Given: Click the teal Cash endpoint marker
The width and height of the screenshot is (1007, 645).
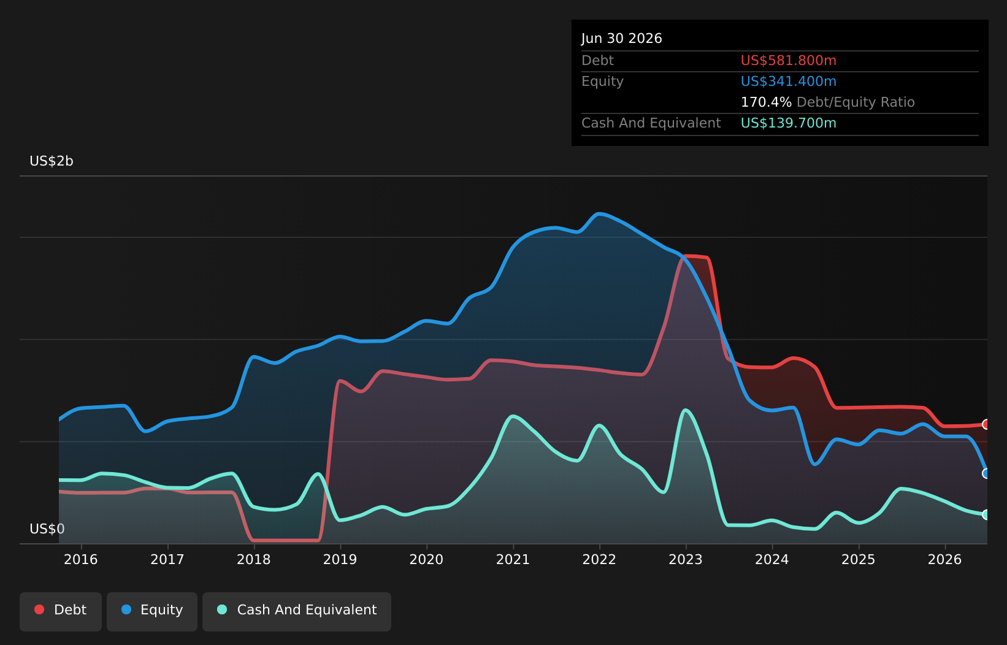Looking at the screenshot, I should click(986, 514).
